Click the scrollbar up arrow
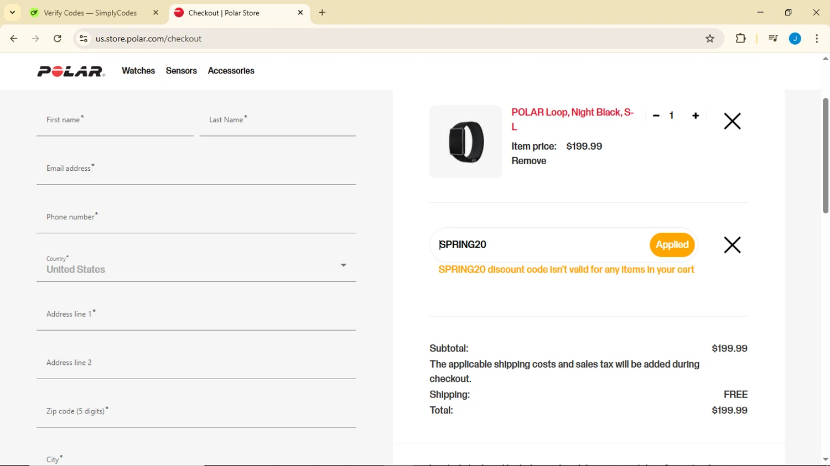 point(825,58)
